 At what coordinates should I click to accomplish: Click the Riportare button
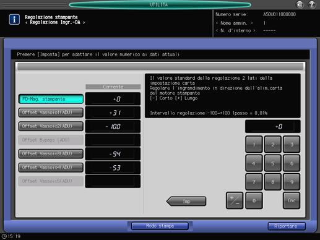[287, 226]
